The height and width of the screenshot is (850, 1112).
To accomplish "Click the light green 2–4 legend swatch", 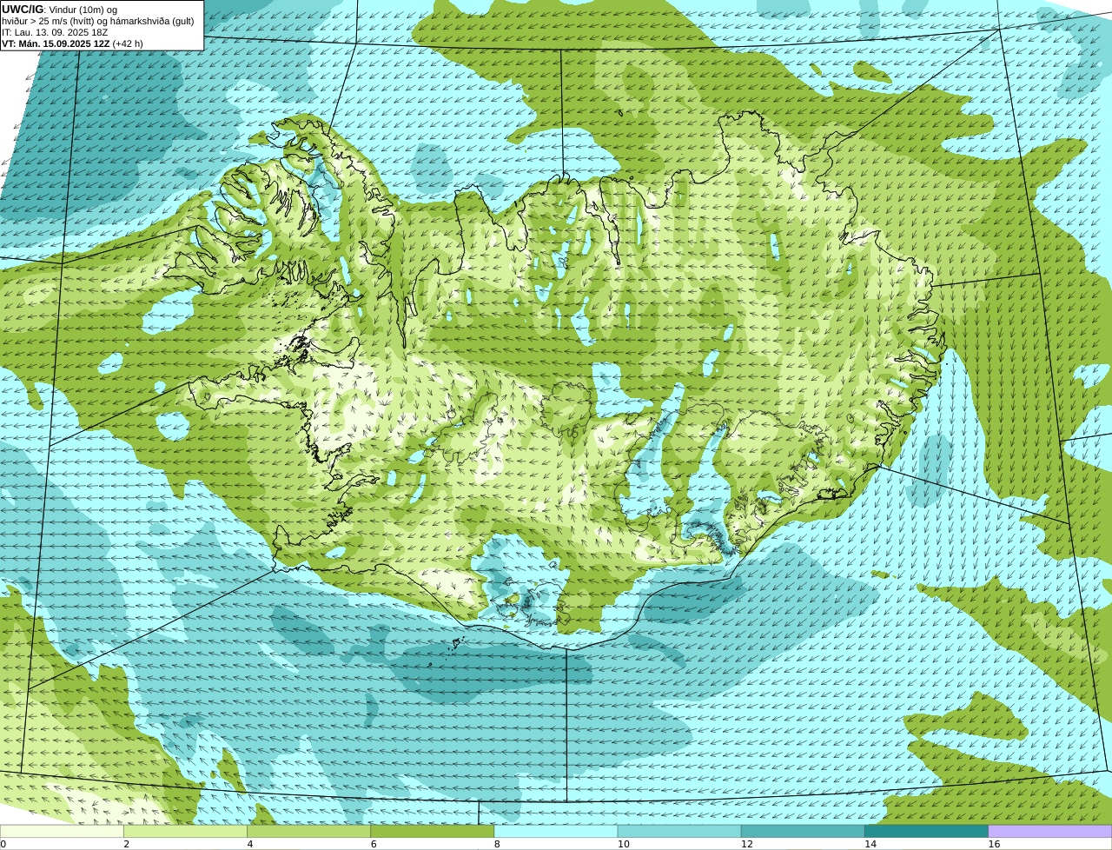I will pyautogui.click(x=185, y=831).
